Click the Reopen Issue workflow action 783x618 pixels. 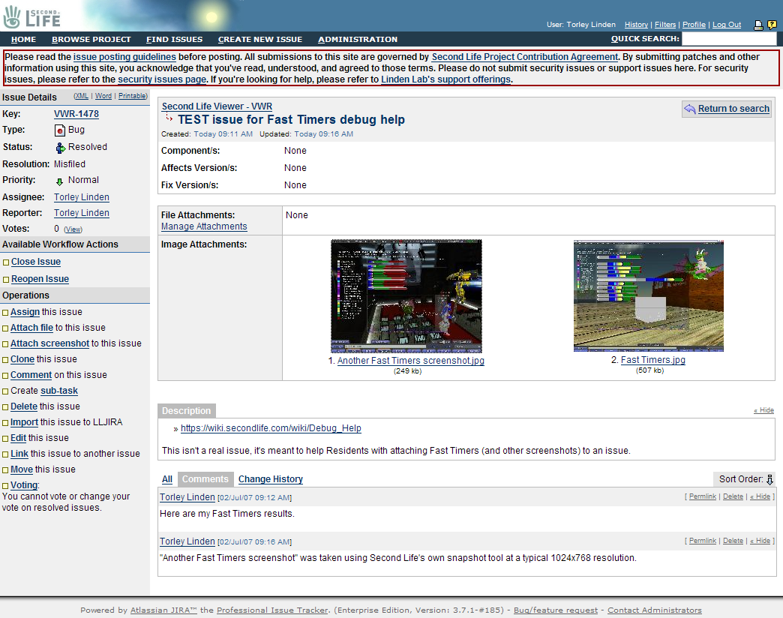click(40, 279)
